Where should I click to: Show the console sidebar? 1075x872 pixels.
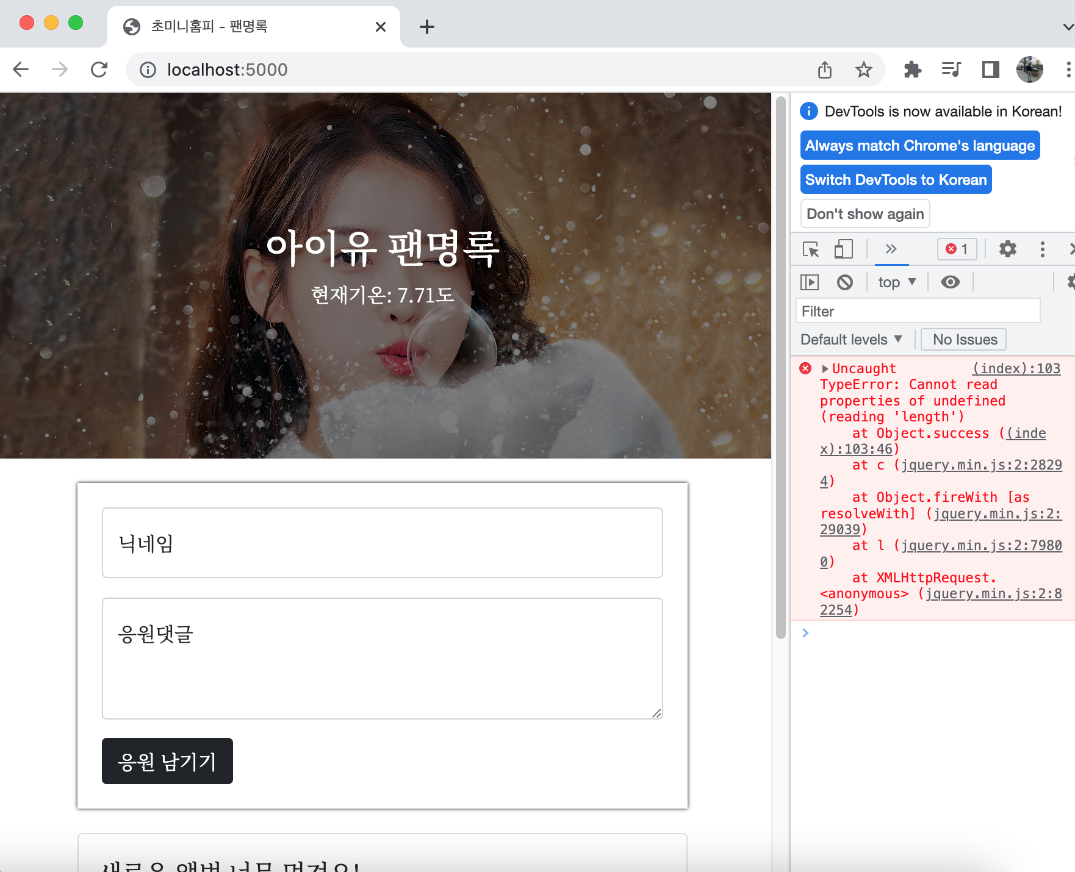pyautogui.click(x=810, y=282)
